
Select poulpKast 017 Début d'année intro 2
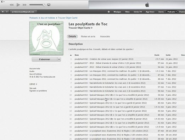tap(127, 63)
